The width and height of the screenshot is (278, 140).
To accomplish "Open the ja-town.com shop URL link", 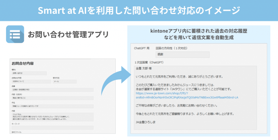I will coord(187,95).
